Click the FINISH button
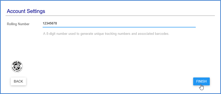This screenshot has height=94, width=221. click(x=201, y=81)
